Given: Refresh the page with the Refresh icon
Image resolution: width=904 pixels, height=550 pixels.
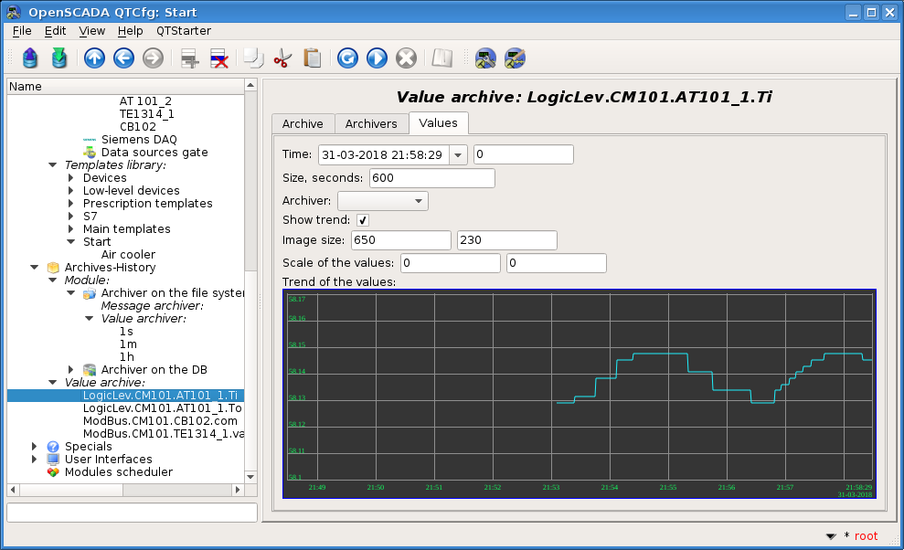Looking at the screenshot, I should (347, 58).
